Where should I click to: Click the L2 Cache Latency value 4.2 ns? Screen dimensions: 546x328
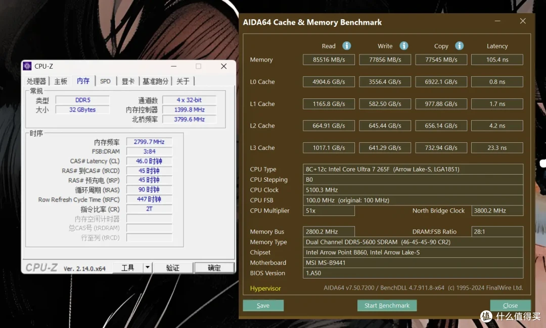497,126
